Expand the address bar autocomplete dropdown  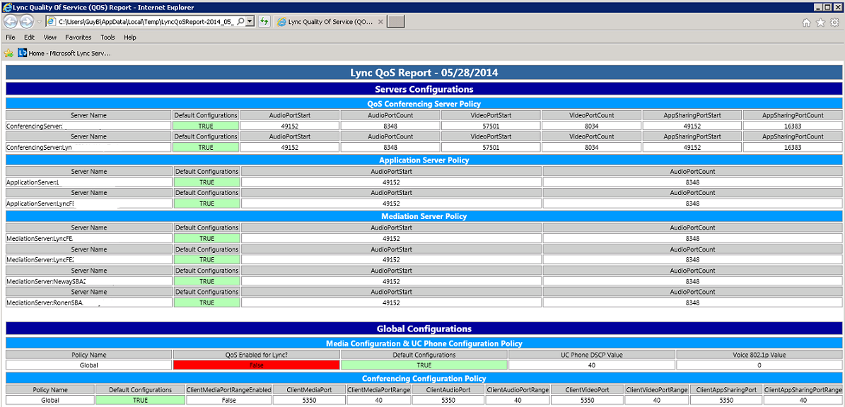click(250, 22)
